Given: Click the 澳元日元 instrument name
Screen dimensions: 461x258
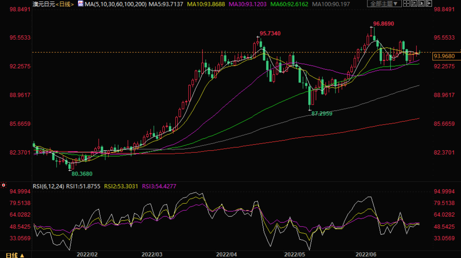Looking at the screenshot, I should tap(44, 4).
